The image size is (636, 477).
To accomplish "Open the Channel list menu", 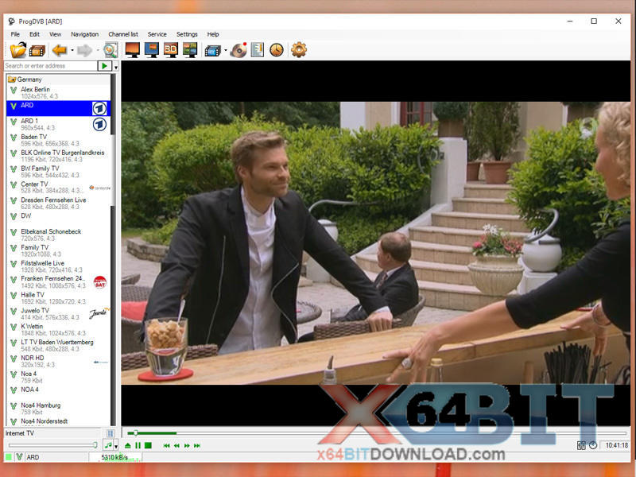I will [123, 34].
